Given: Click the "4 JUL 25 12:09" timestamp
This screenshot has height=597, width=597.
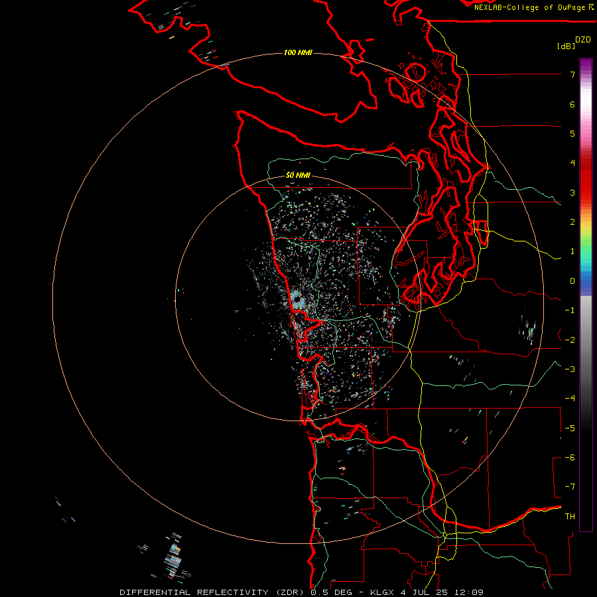Looking at the screenshot, I should pyautogui.click(x=442, y=592).
